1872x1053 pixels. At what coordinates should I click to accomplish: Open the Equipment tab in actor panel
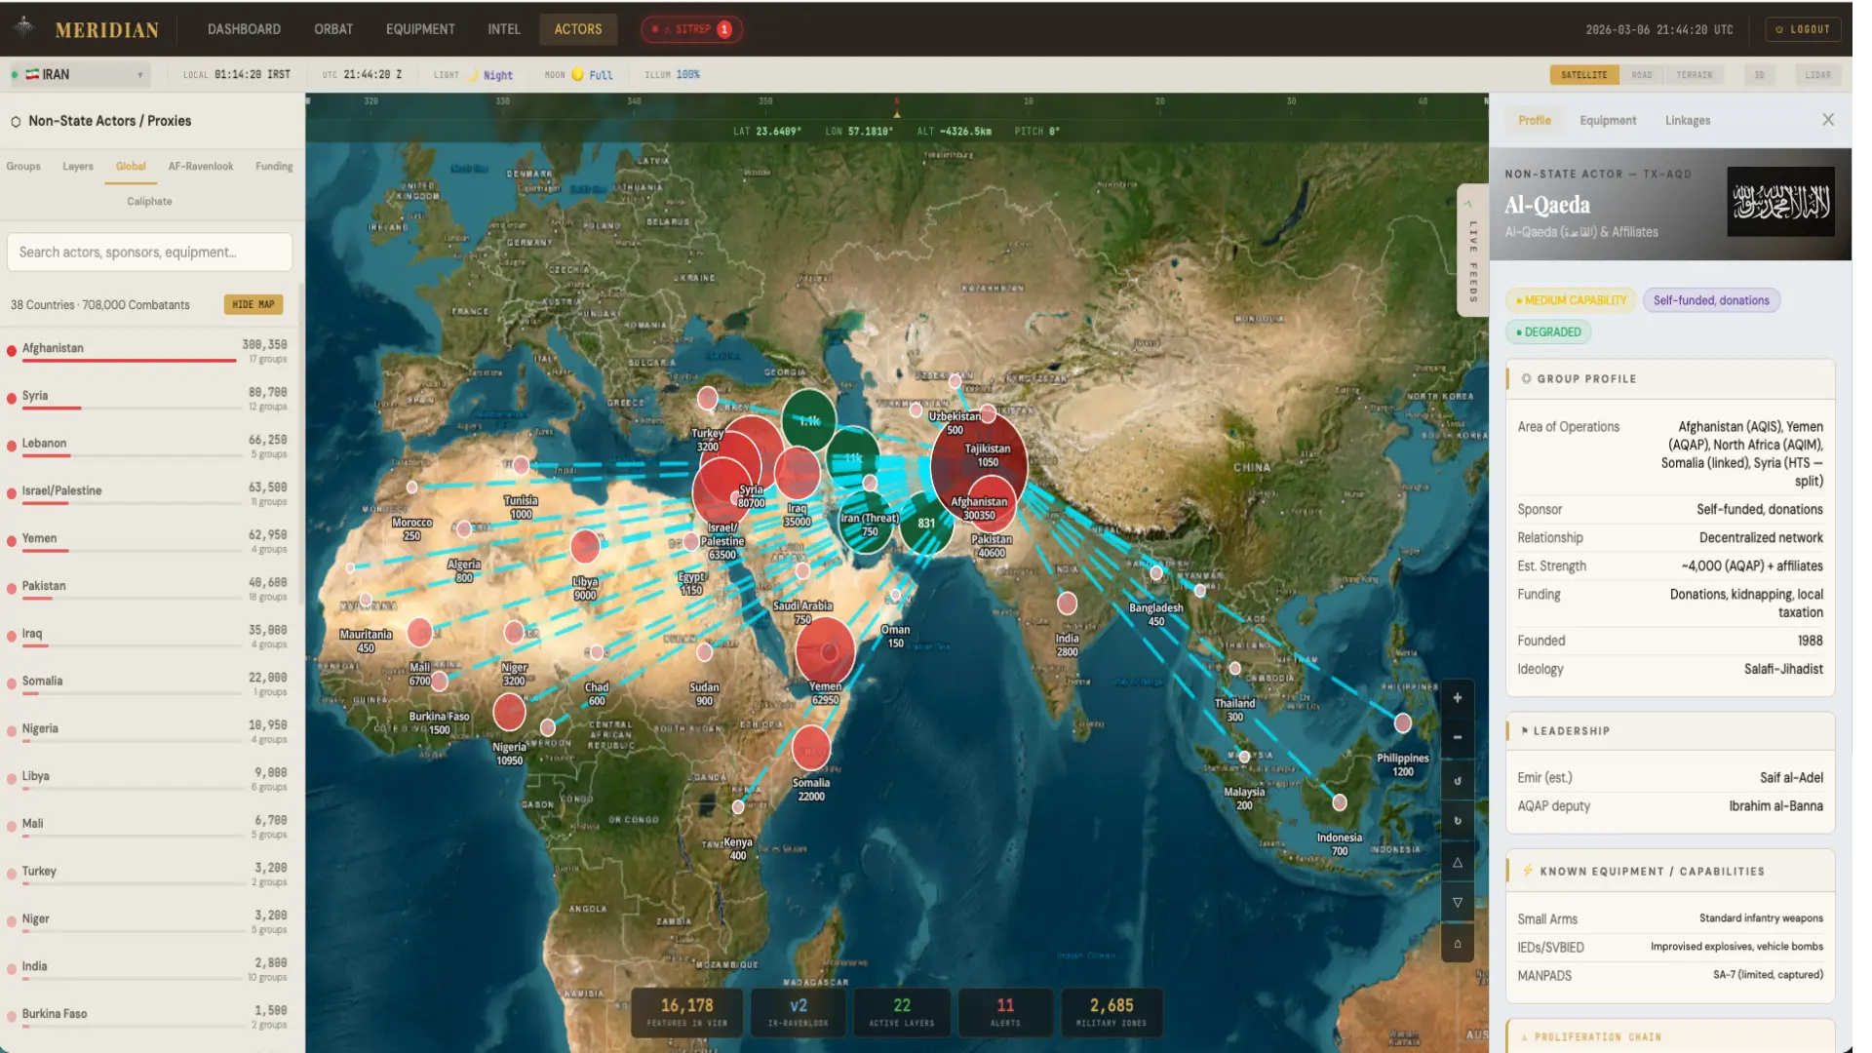[1608, 121]
